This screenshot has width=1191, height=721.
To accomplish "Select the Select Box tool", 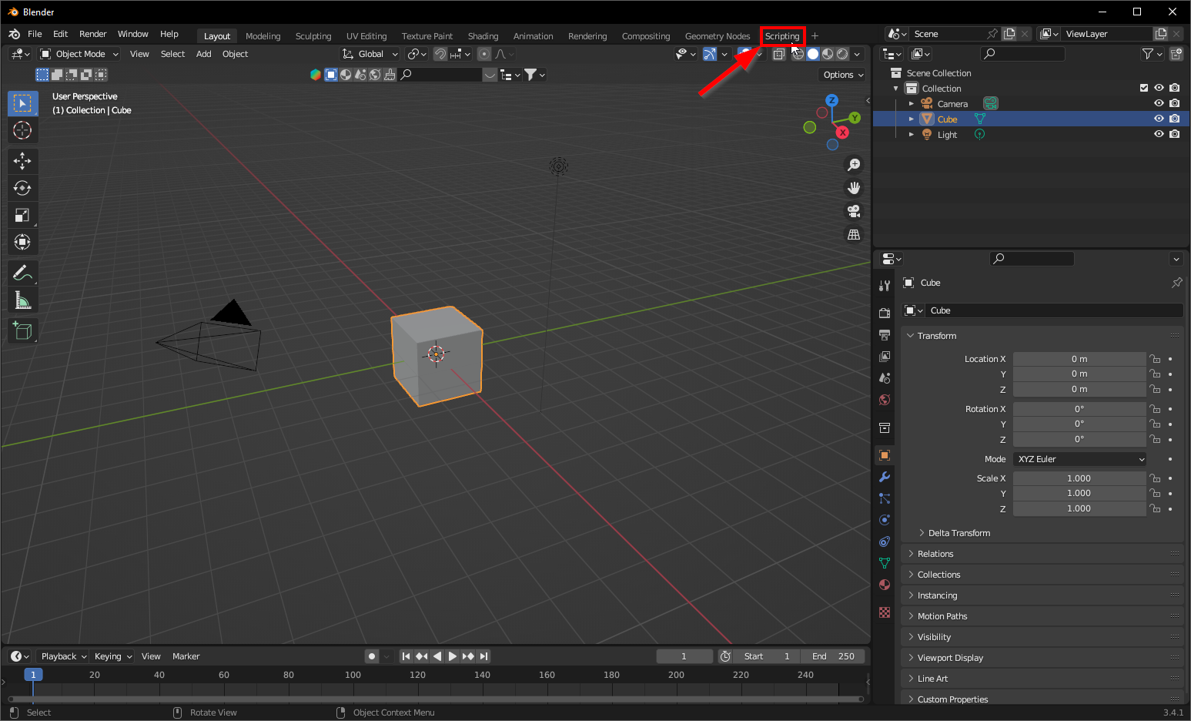I will pos(22,103).
